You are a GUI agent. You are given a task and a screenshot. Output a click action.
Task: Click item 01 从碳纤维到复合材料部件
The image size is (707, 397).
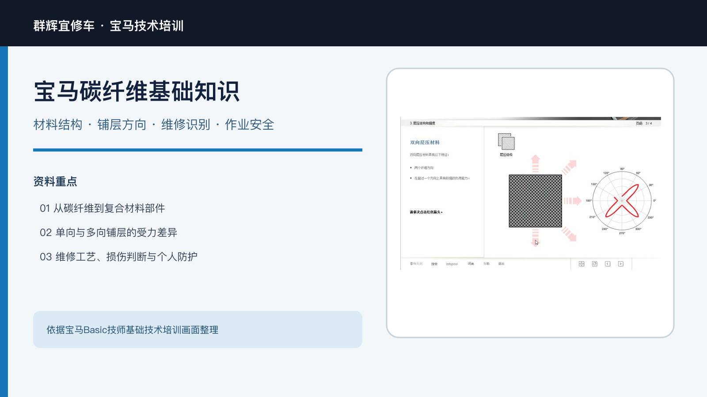click(103, 208)
